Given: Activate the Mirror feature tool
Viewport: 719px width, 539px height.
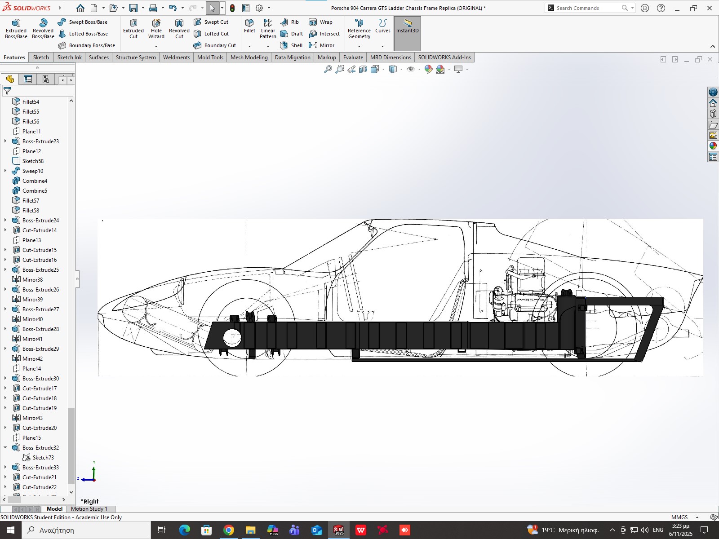Looking at the screenshot, I should point(322,45).
